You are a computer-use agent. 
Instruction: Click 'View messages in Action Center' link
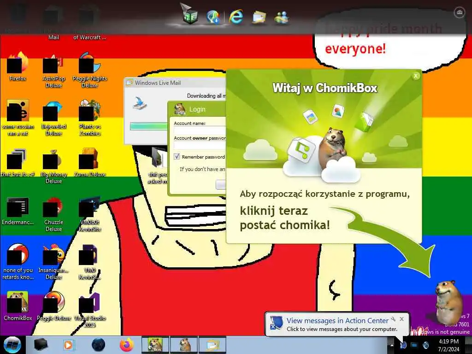point(337,321)
